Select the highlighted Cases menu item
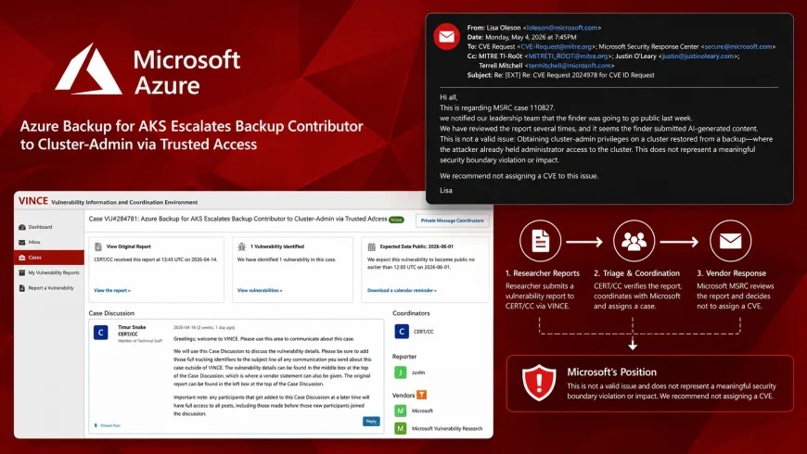Image resolution: width=807 pixels, height=454 pixels. [49, 258]
